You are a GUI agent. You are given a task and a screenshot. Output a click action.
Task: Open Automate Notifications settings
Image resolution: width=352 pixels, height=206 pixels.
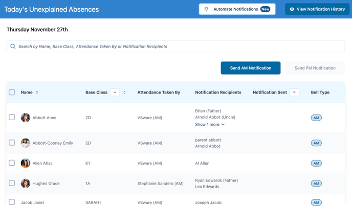pos(237,9)
